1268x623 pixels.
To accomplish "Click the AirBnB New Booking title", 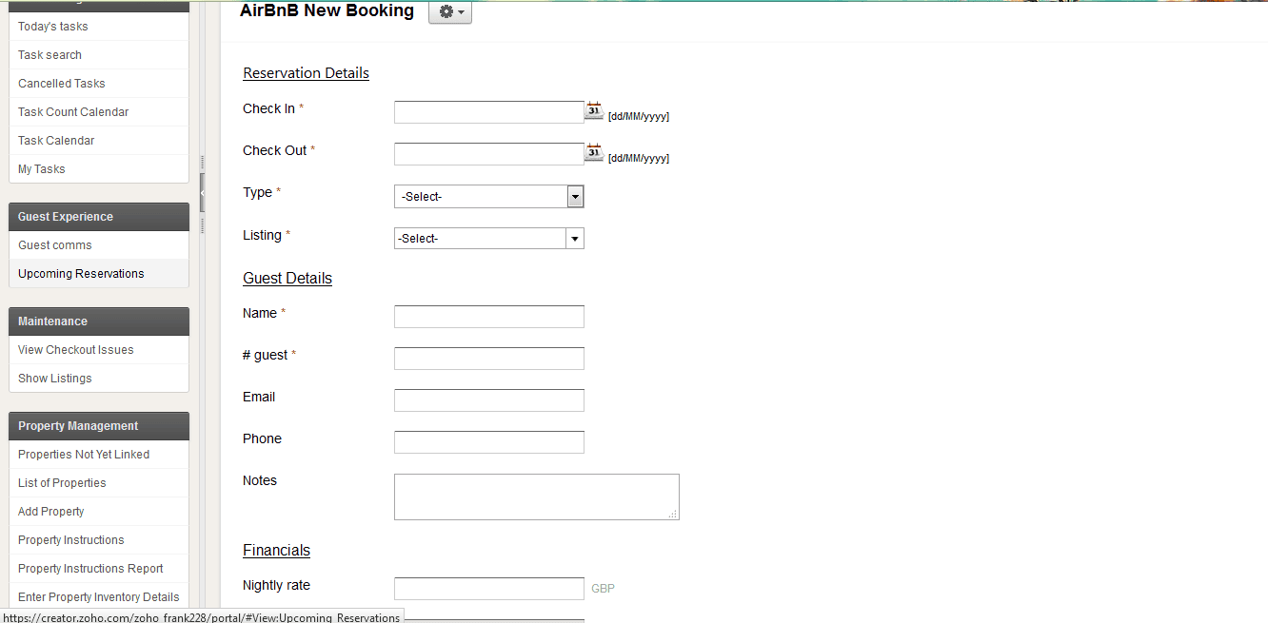I will pyautogui.click(x=327, y=11).
